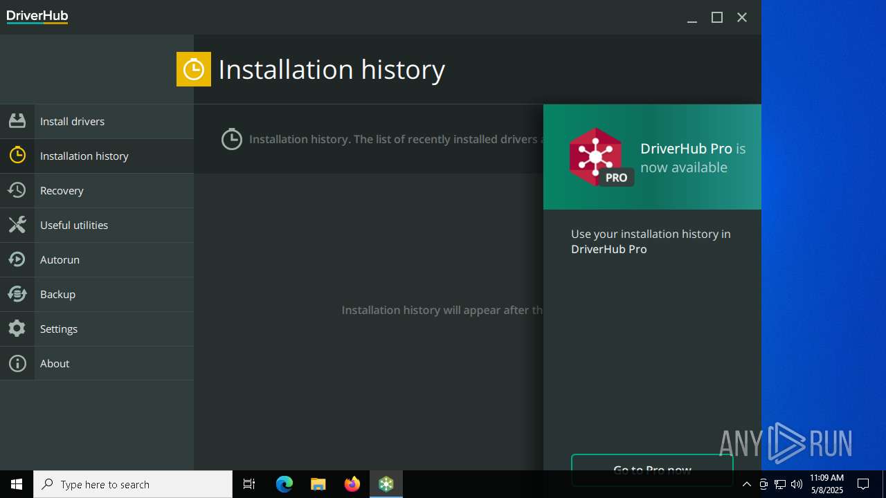
Task: Click the DriverHub Pro red cube logo
Action: (595, 157)
